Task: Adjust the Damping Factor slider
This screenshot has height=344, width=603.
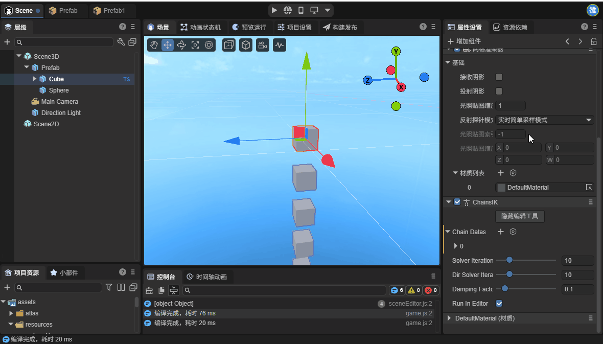Action: (505, 289)
